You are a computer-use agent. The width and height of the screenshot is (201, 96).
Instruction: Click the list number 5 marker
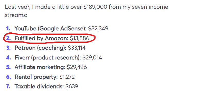tap(8, 67)
